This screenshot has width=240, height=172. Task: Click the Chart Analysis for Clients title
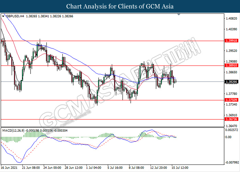(x=120, y=6)
